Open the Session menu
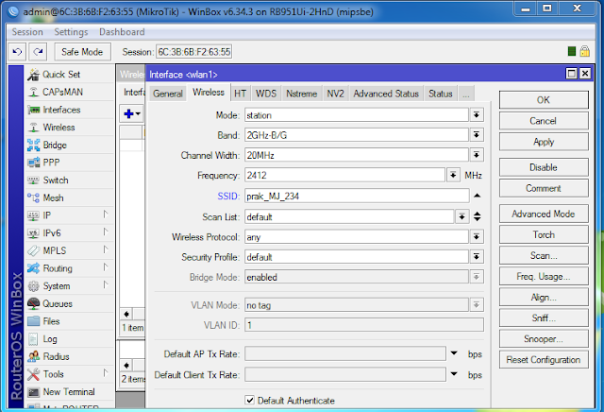This screenshot has height=412, width=604. 27,32
